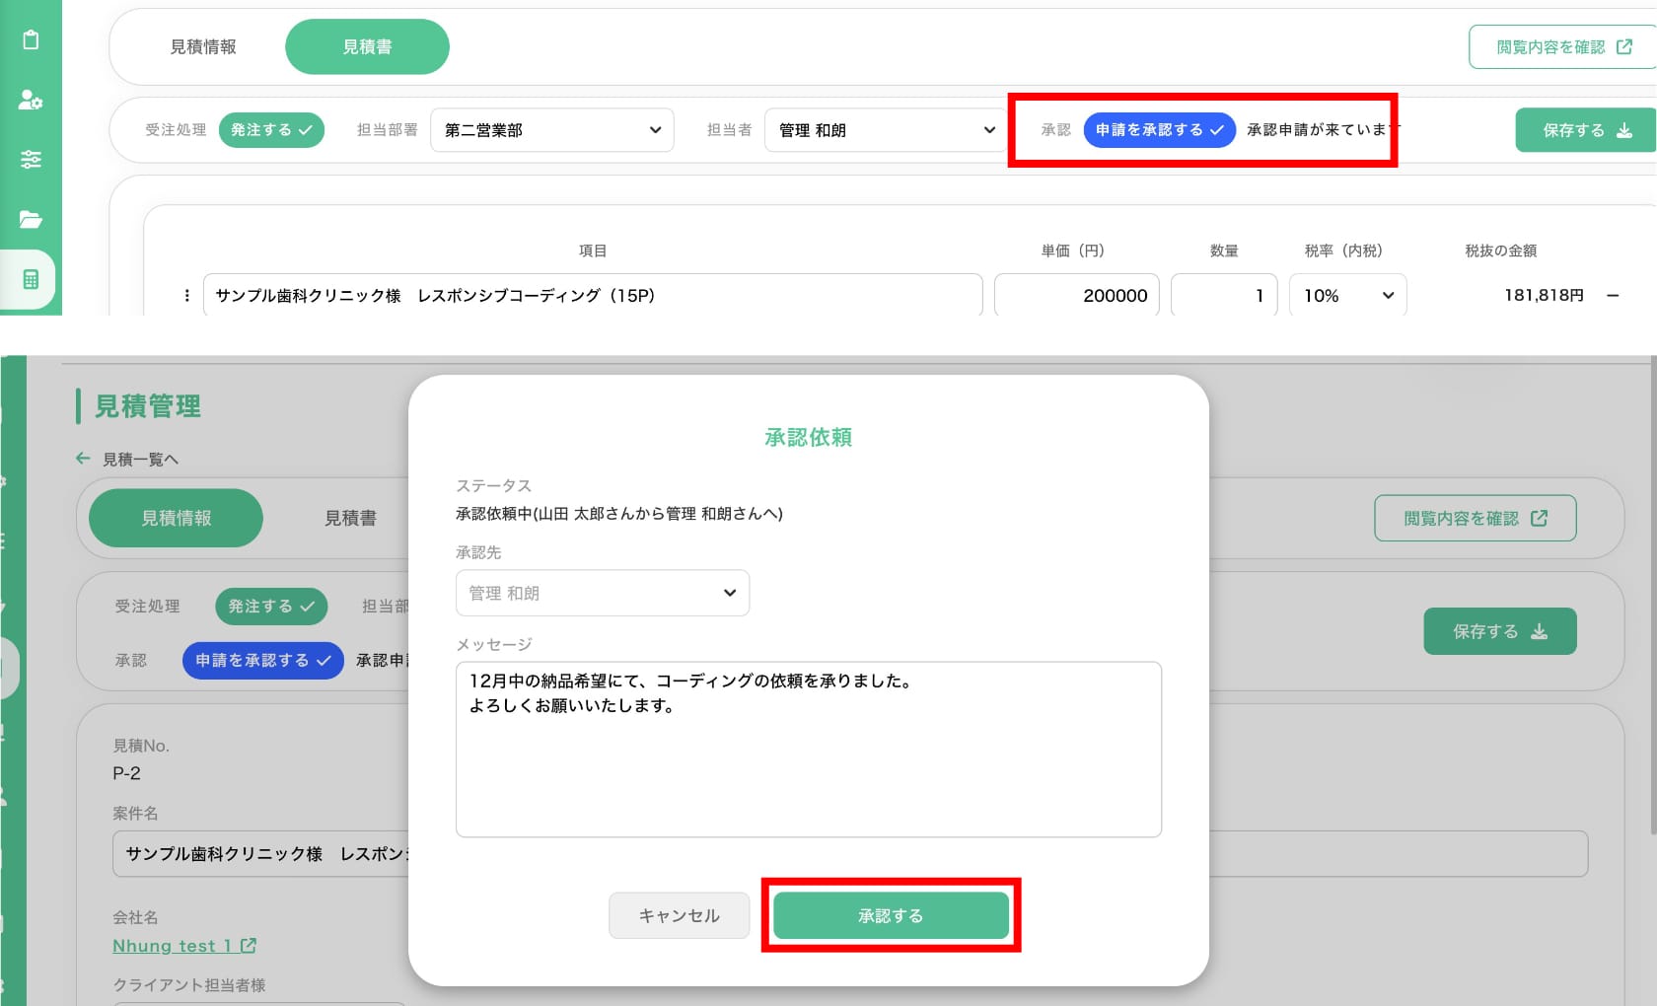
Task: Switch to 見積情報 tab in top panel
Action: (203, 46)
